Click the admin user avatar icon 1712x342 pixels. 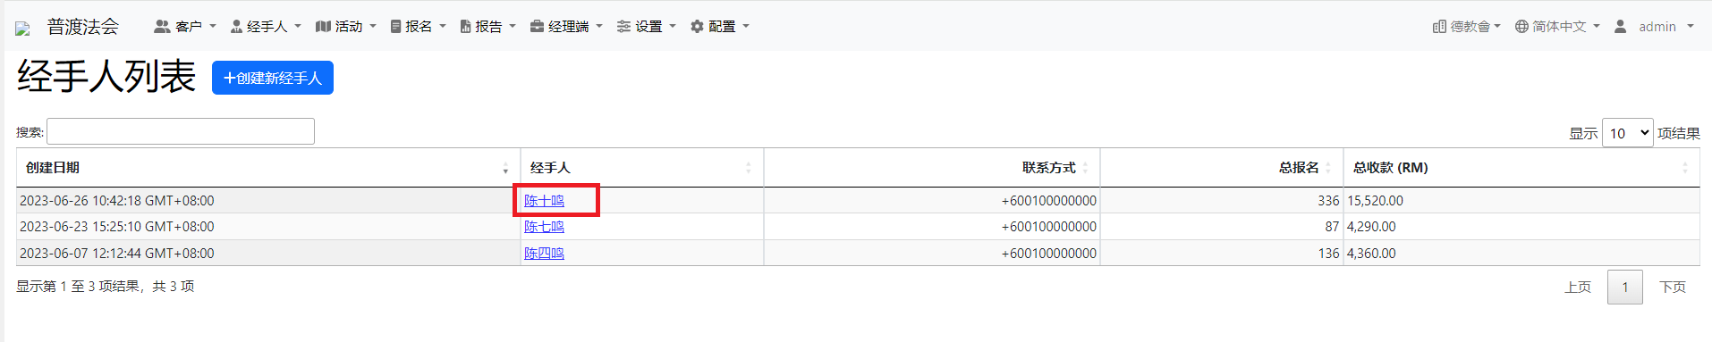tap(1620, 27)
